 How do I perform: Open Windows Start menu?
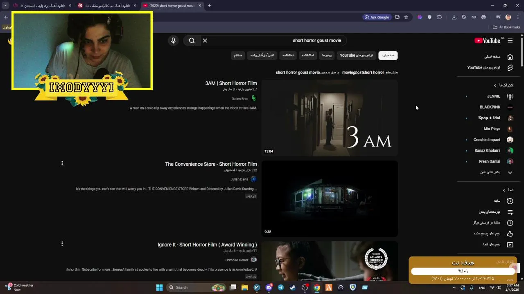coord(160,287)
